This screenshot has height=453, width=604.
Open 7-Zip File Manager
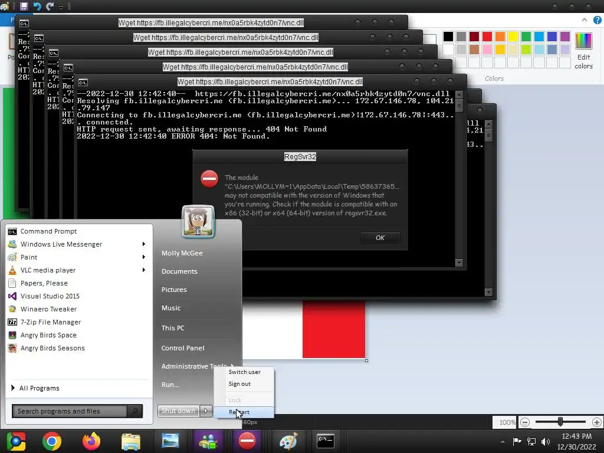click(79, 322)
